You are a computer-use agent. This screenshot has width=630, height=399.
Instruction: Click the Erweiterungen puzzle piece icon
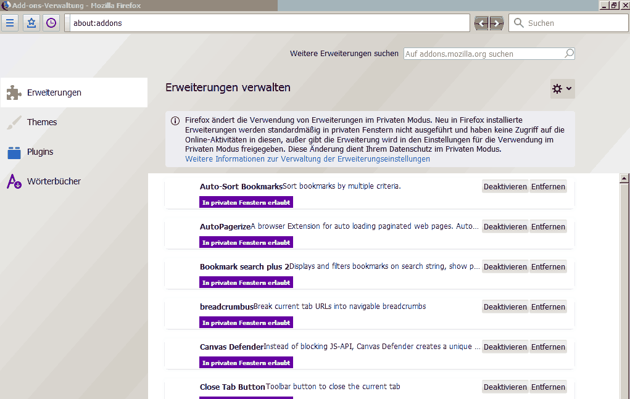tap(14, 93)
